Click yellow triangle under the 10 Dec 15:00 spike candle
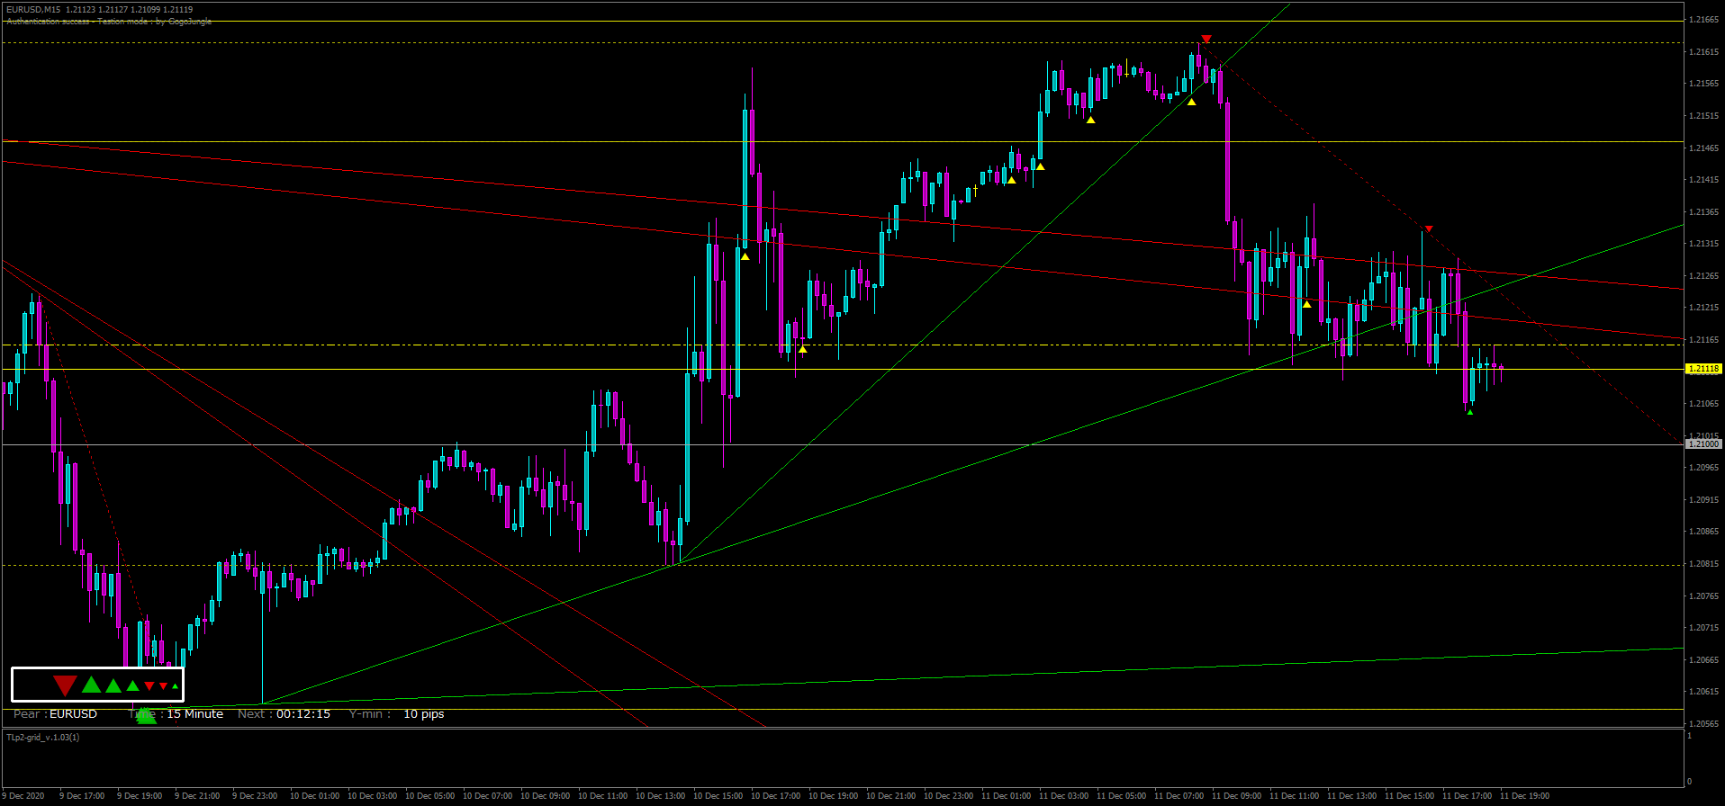 coord(745,256)
